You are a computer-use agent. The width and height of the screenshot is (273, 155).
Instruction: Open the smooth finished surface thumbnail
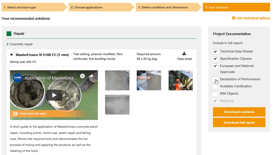(x=117, y=105)
